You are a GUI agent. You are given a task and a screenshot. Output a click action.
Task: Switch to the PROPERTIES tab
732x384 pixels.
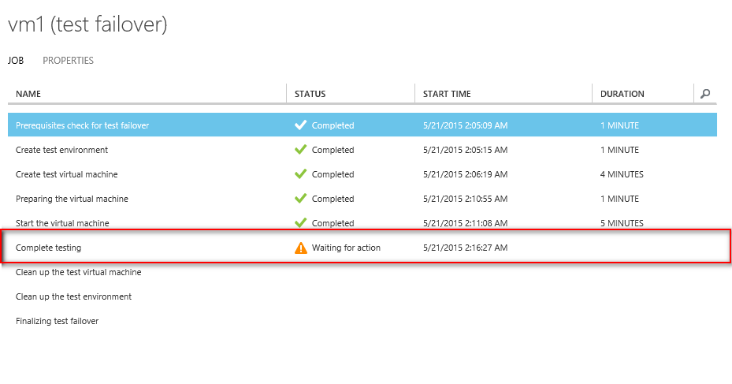[69, 60]
